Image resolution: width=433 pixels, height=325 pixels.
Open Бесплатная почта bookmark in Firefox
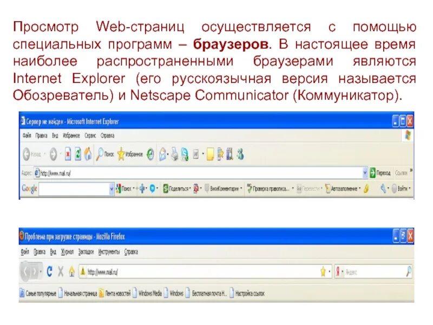coord(206,293)
